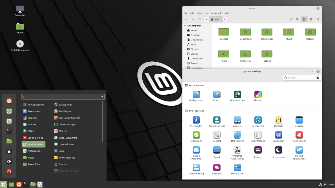Launch Disk Usage Analyzer
Image resolution: width=335 pixels, height=188 pixels.
point(67,118)
